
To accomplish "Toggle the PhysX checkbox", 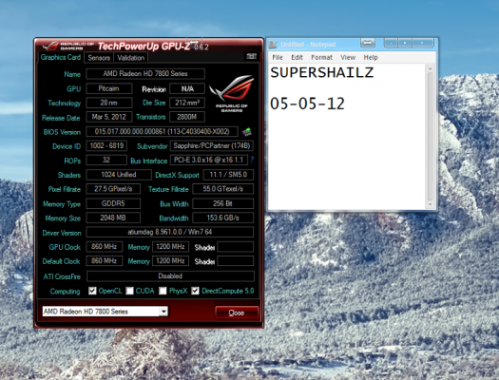I will click(x=163, y=291).
